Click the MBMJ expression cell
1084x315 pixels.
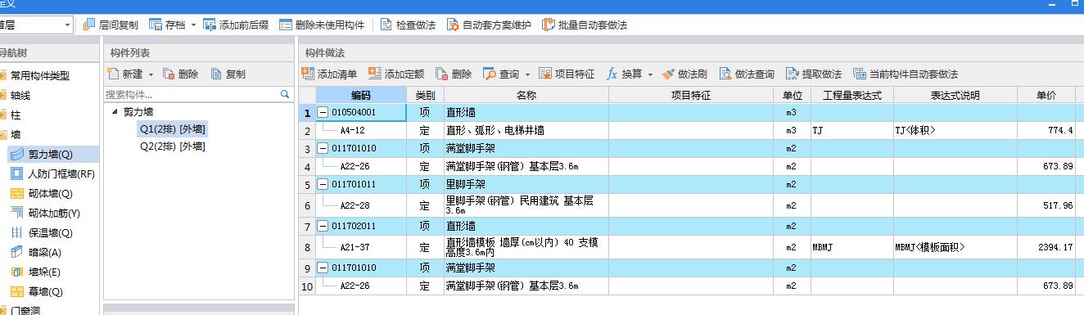coord(851,247)
